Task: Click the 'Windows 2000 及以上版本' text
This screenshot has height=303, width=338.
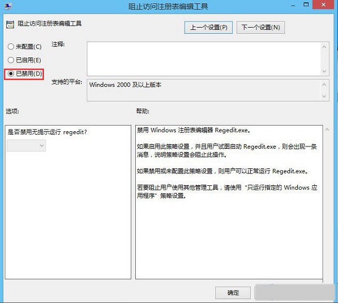Action: click(125, 84)
